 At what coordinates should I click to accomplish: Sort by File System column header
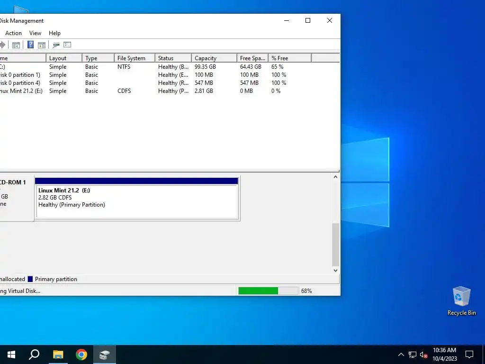click(135, 58)
